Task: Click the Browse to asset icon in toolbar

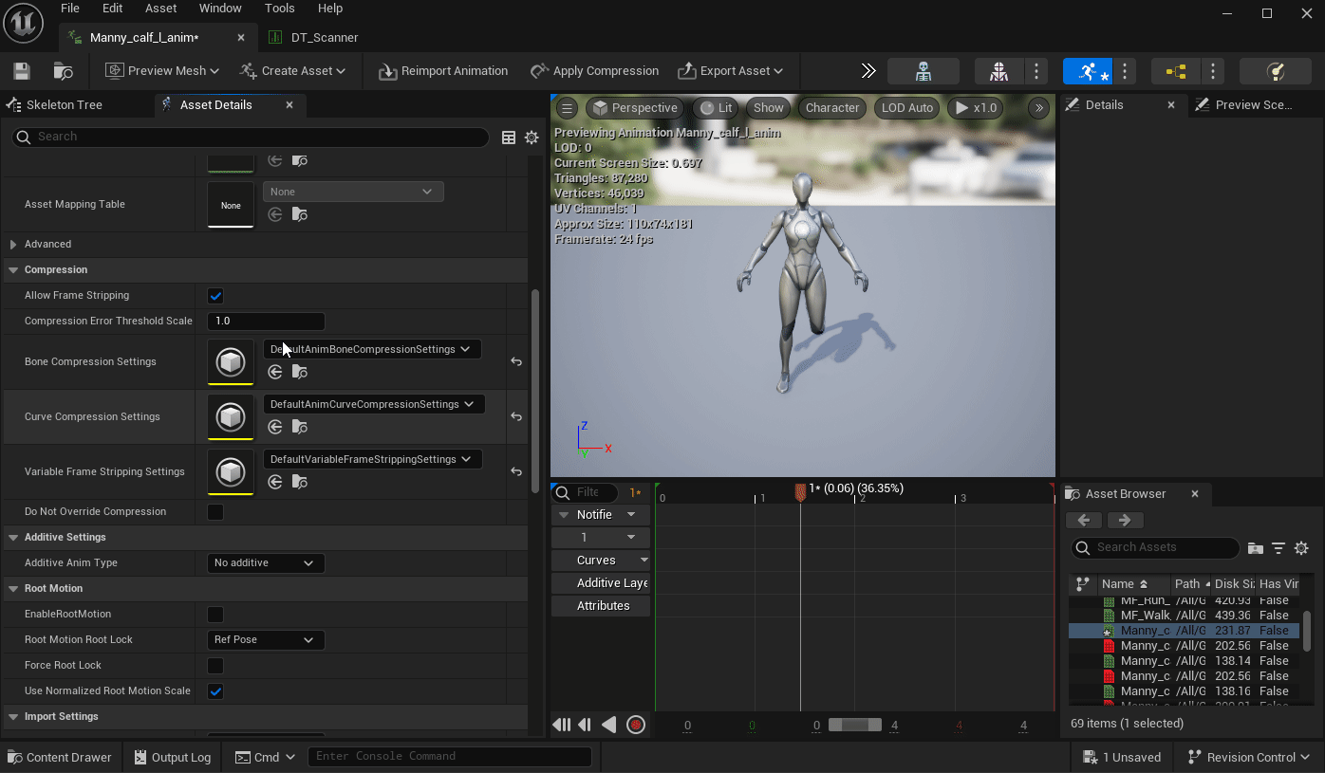Action: (x=64, y=71)
